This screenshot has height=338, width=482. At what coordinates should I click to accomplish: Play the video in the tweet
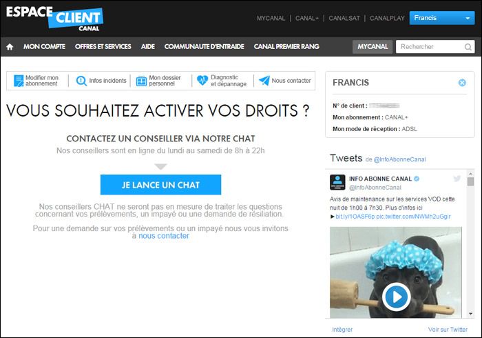coord(396,296)
